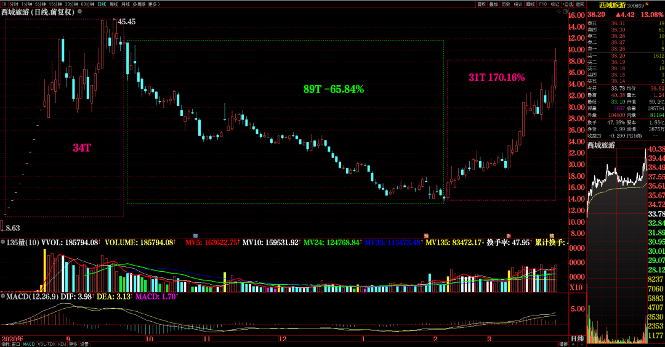Image resolution: width=665 pixels, height=347 pixels.
Task: Click the event marker icon above 135量 near September
Action: tap(196, 235)
